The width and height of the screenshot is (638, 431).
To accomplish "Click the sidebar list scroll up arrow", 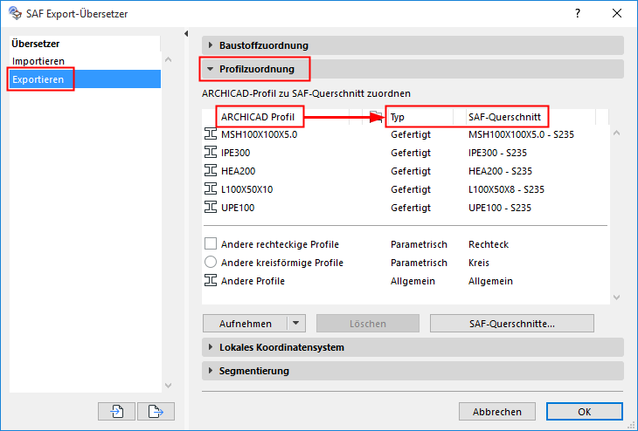I will [x=168, y=59].
